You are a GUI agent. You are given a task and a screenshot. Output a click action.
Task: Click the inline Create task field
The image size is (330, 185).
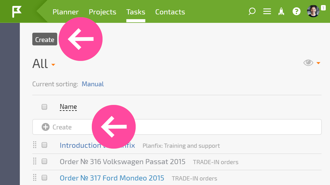[x=177, y=127]
